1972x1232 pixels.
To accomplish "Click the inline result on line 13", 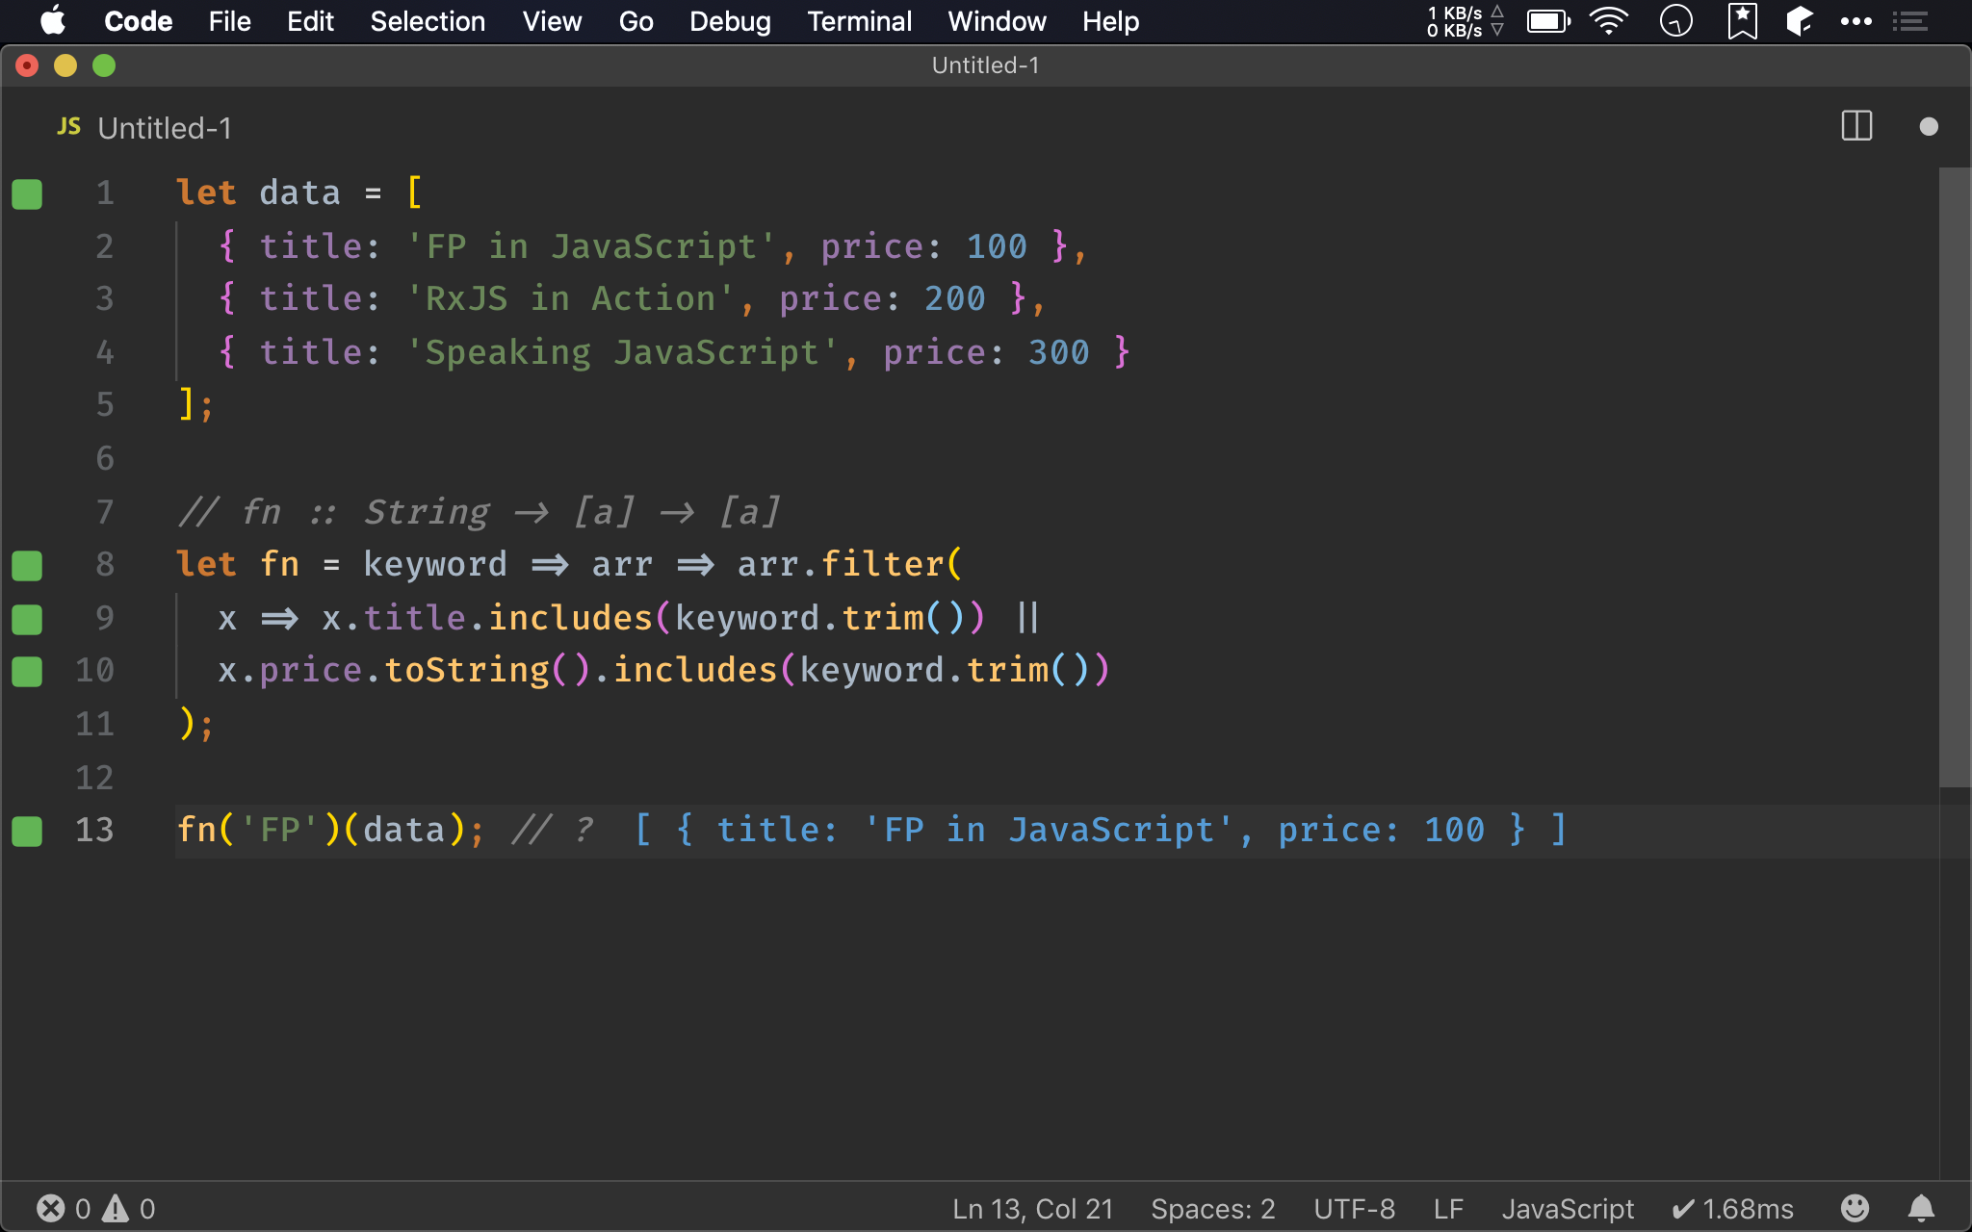I will point(1101,830).
